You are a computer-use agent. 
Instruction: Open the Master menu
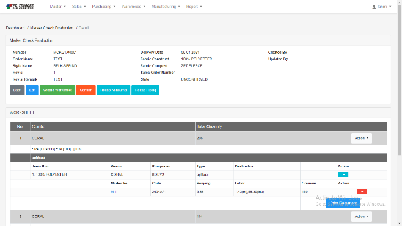[57, 7]
